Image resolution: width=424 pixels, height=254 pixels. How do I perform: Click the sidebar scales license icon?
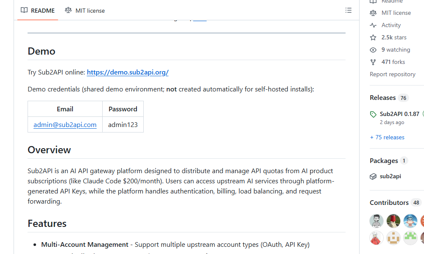tap(373, 13)
